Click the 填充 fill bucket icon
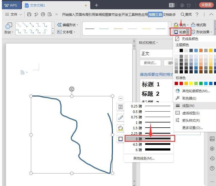This screenshot has height=186, width=216. 176,25
